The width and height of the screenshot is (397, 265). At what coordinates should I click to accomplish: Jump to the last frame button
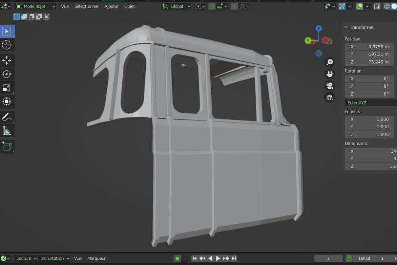point(234,258)
